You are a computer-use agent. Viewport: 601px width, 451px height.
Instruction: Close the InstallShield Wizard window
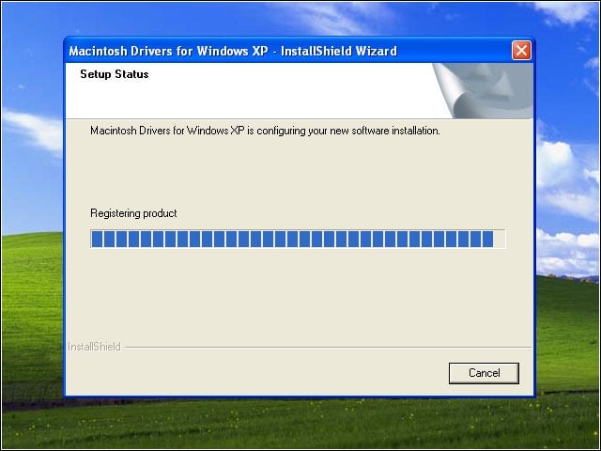pos(521,50)
